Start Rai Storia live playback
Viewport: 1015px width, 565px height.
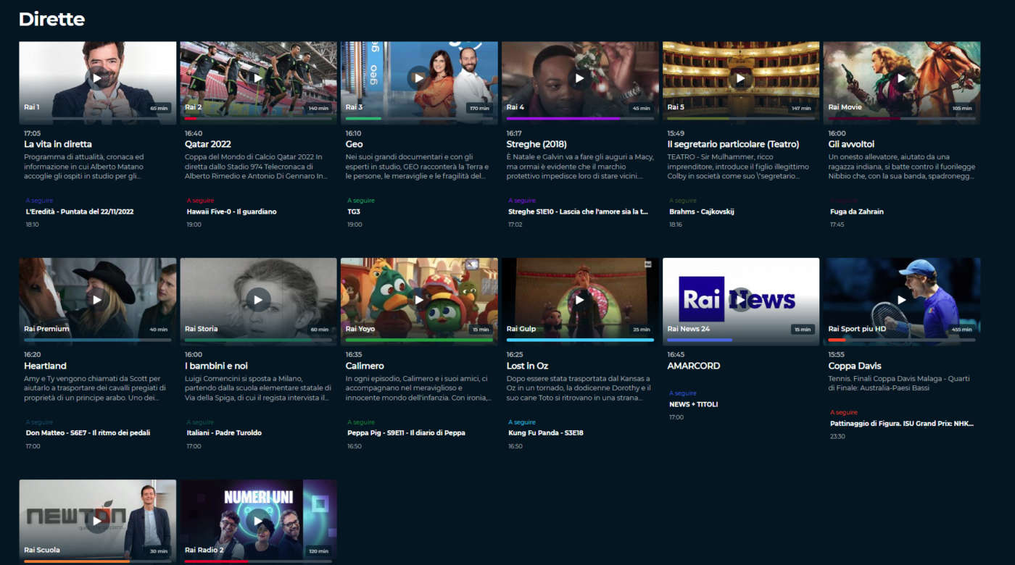(258, 299)
